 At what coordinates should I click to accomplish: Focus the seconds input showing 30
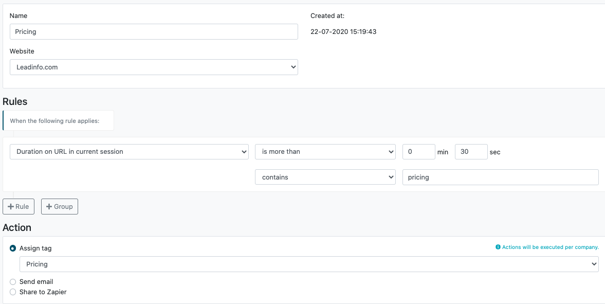(471, 152)
